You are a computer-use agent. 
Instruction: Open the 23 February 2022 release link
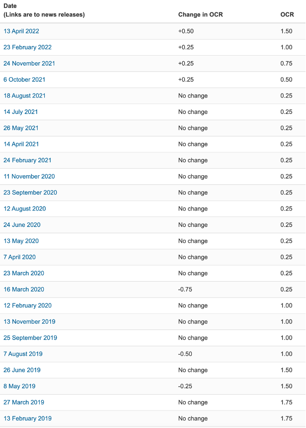tap(27, 47)
